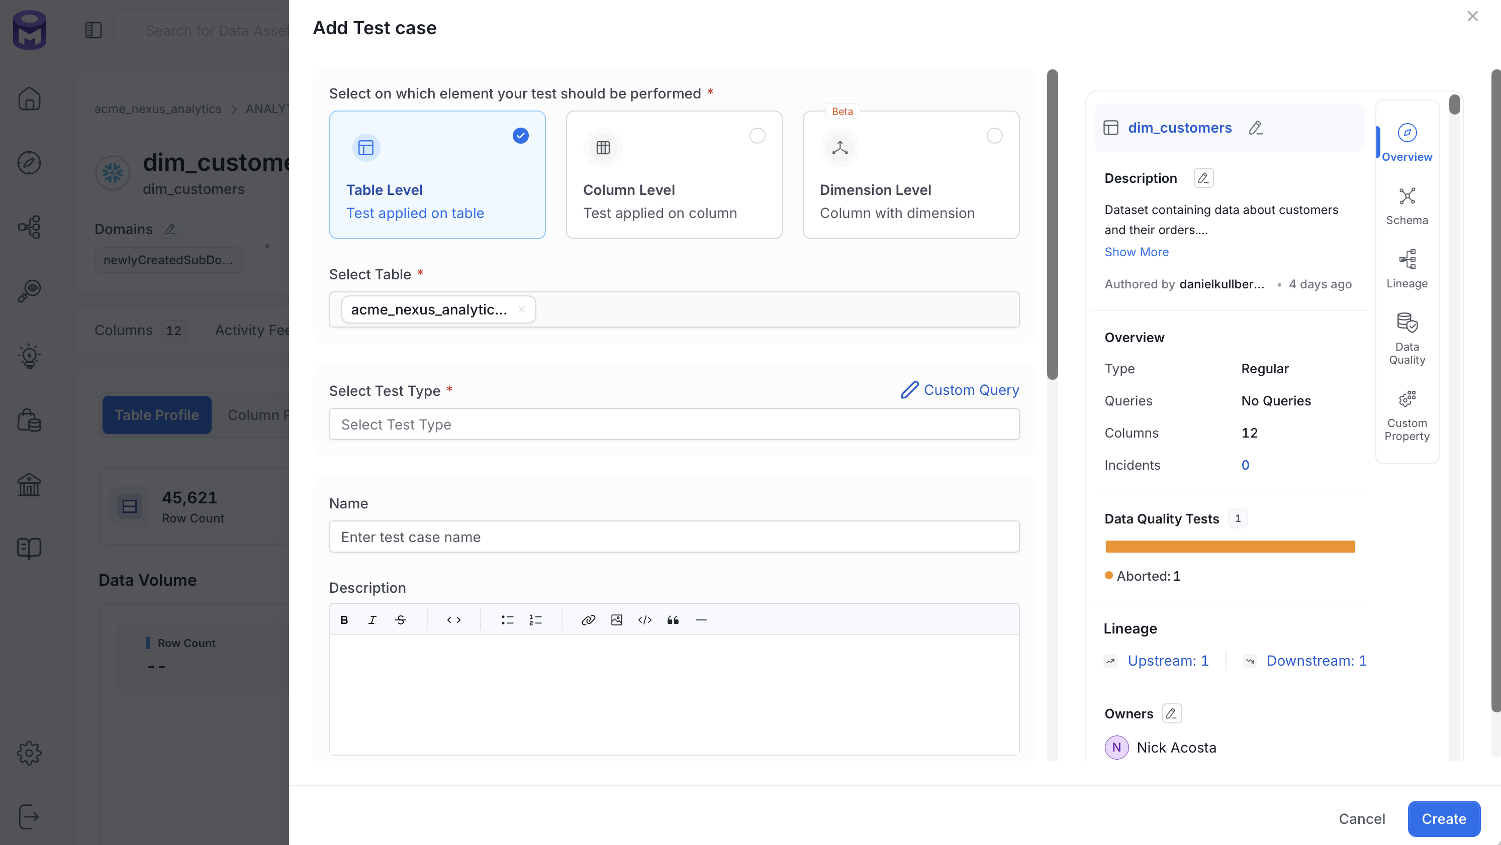Apply italic formatting in description editor
This screenshot has width=1501, height=845.
coord(372,619)
